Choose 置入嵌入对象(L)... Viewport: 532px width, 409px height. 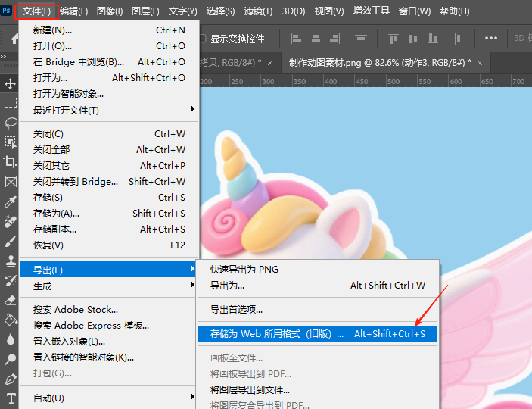(x=108, y=341)
